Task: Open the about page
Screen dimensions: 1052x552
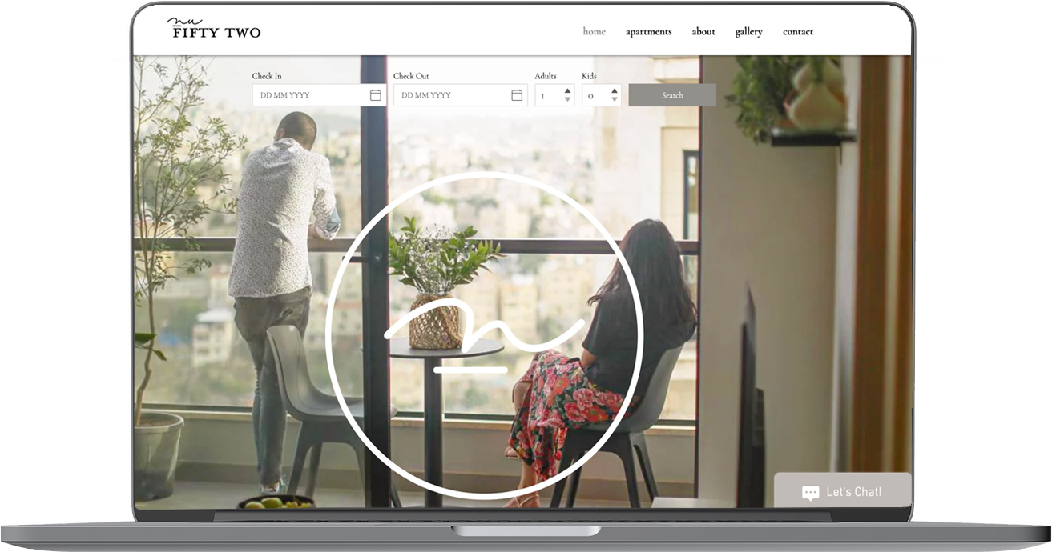Action: point(703,32)
